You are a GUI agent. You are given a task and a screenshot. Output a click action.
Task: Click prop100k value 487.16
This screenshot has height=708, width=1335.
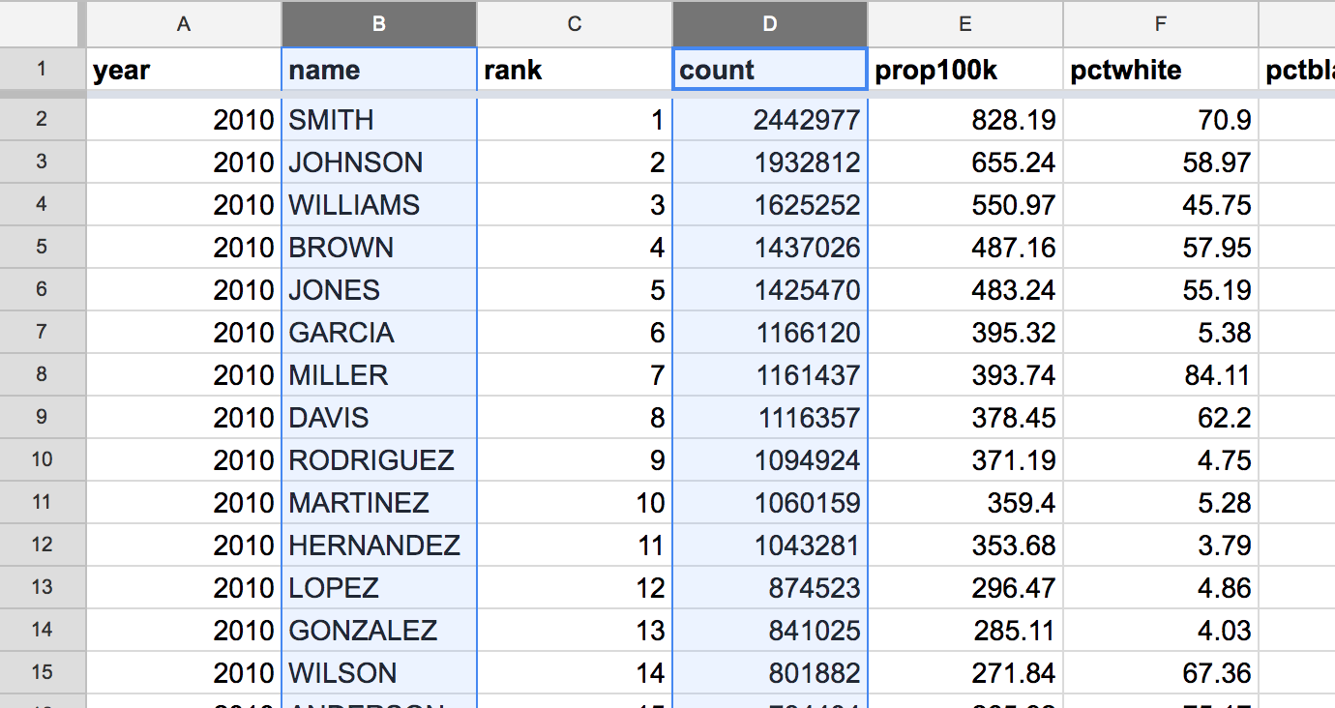[x=965, y=248]
